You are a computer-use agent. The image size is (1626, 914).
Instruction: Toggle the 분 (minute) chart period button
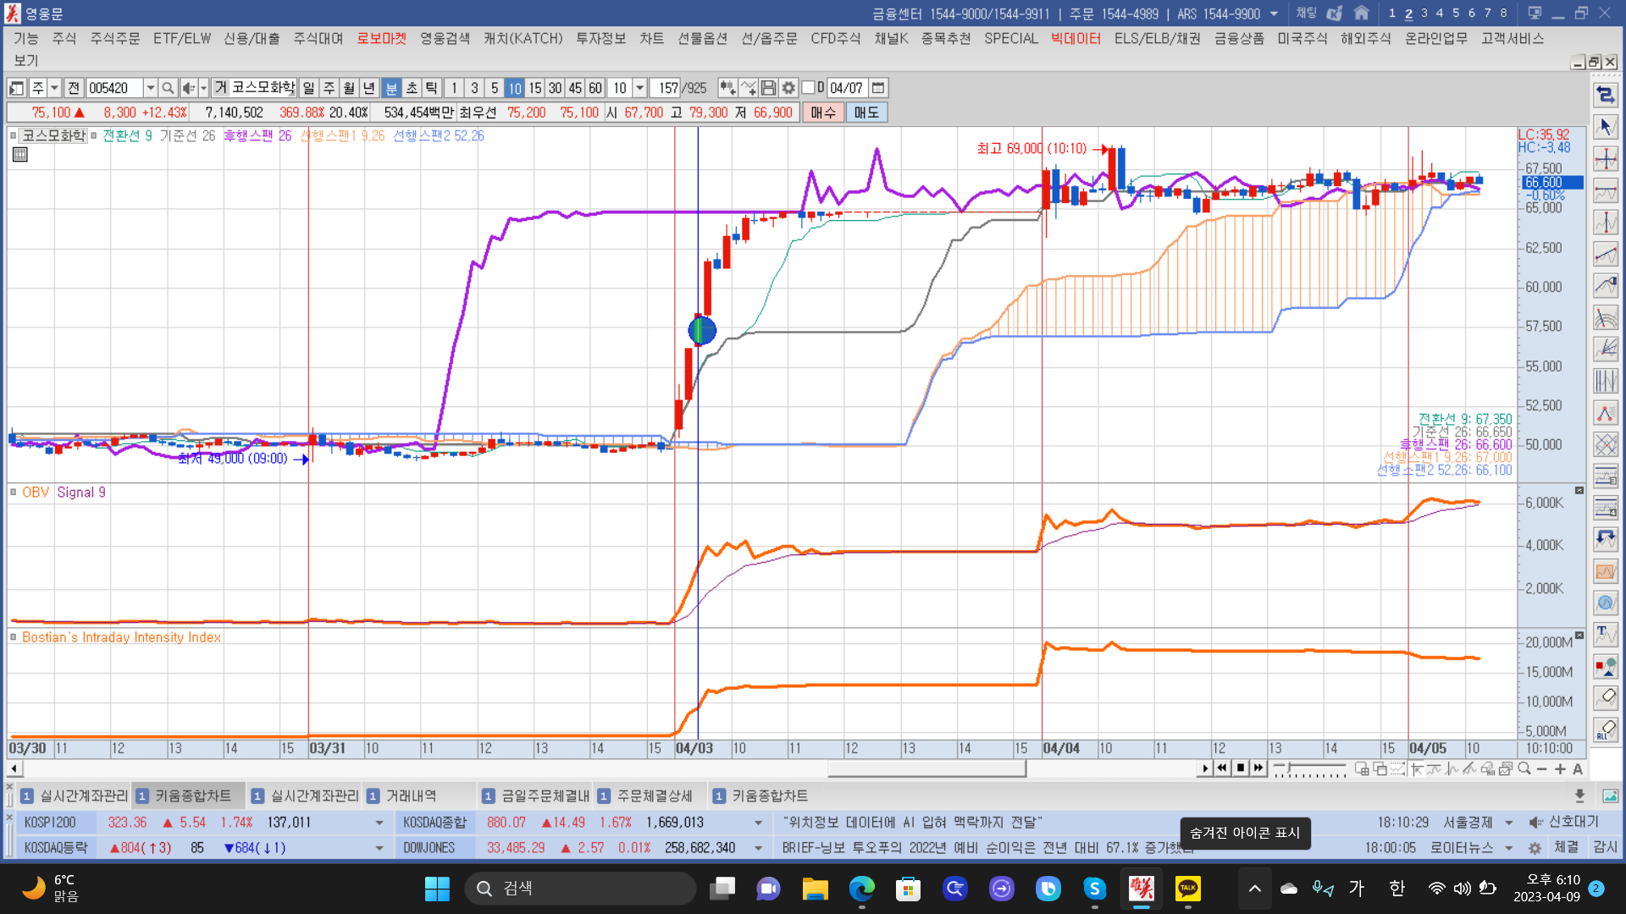(x=391, y=88)
